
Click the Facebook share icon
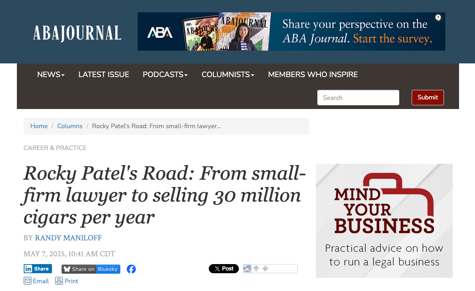tap(131, 269)
